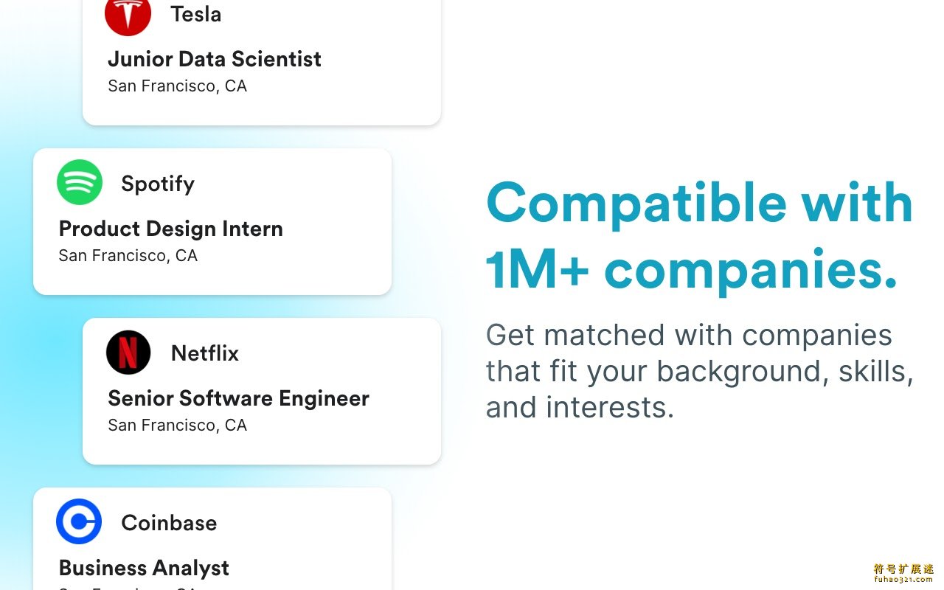
Task: Open the Junior Data Scientist job title
Action: 215,59
